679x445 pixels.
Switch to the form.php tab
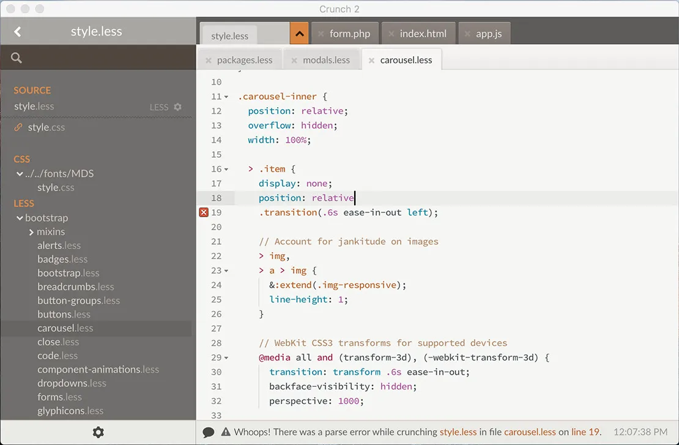tap(350, 34)
